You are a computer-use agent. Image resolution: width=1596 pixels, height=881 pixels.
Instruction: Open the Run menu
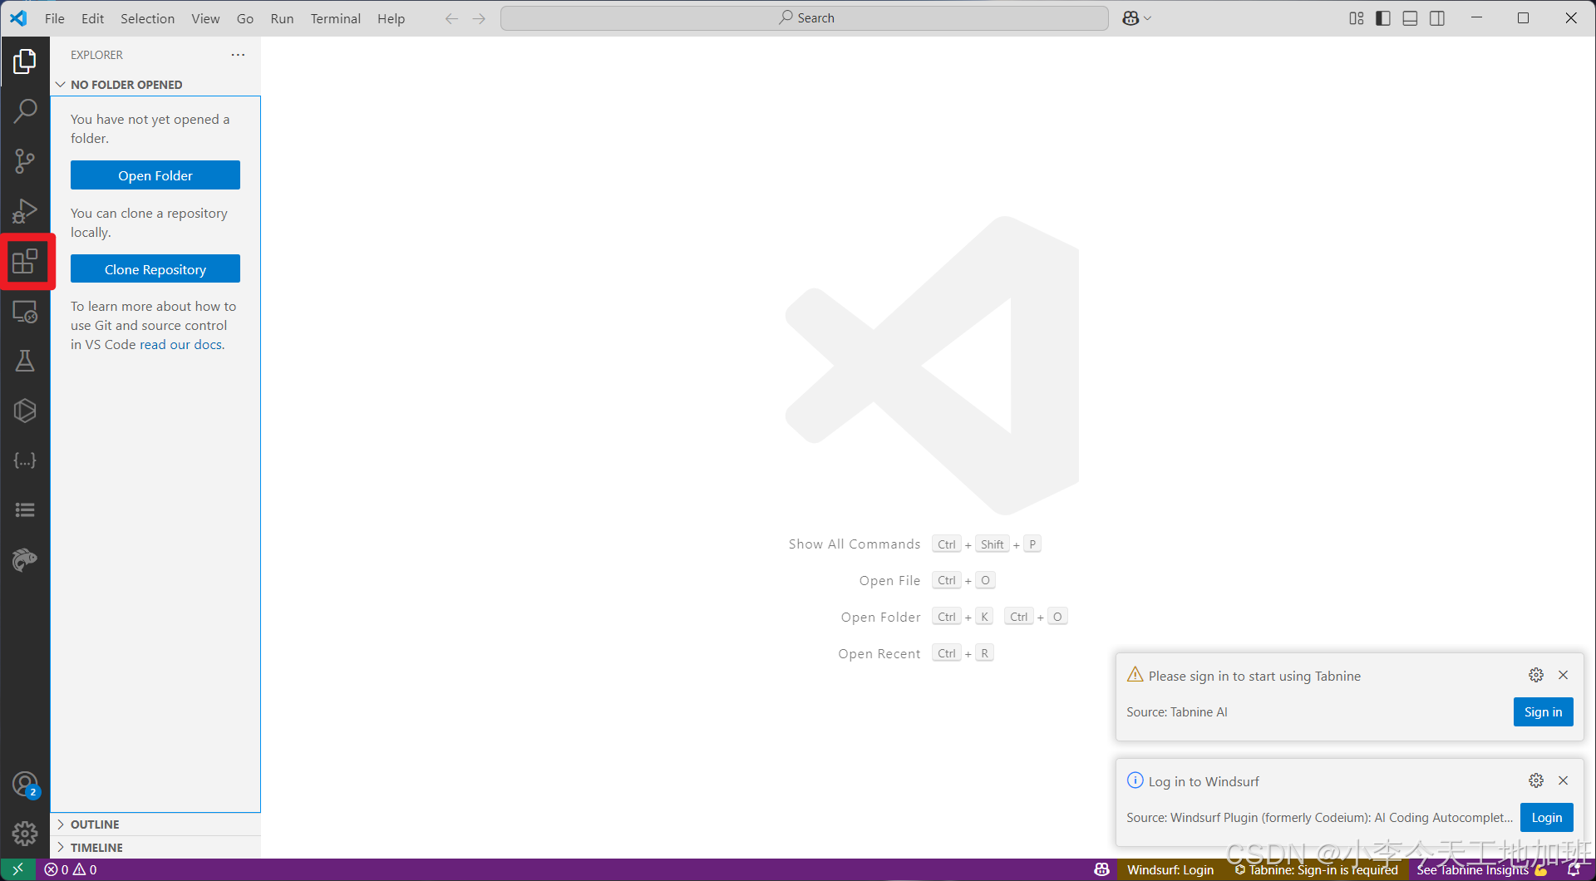click(282, 18)
